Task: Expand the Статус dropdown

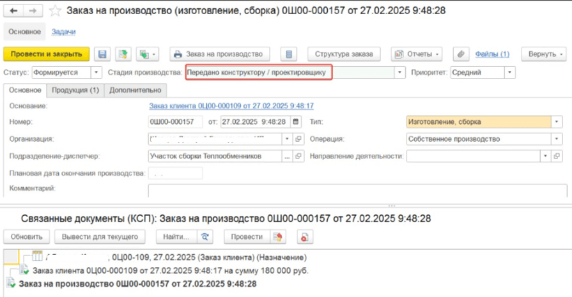Action: pyautogui.click(x=96, y=73)
